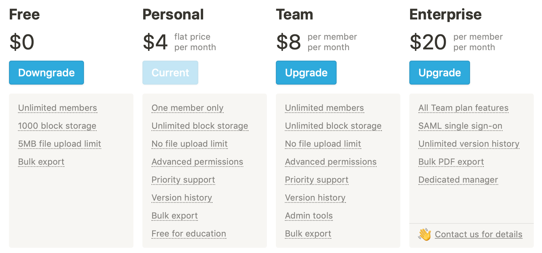Click Unlimited members in Free plan
This screenshot has width=542, height=253.
(x=58, y=108)
